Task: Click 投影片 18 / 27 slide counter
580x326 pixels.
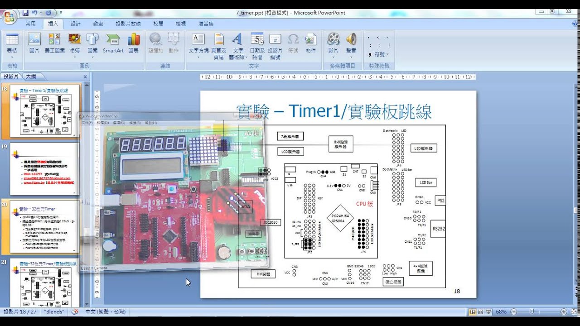Action: [19, 312]
